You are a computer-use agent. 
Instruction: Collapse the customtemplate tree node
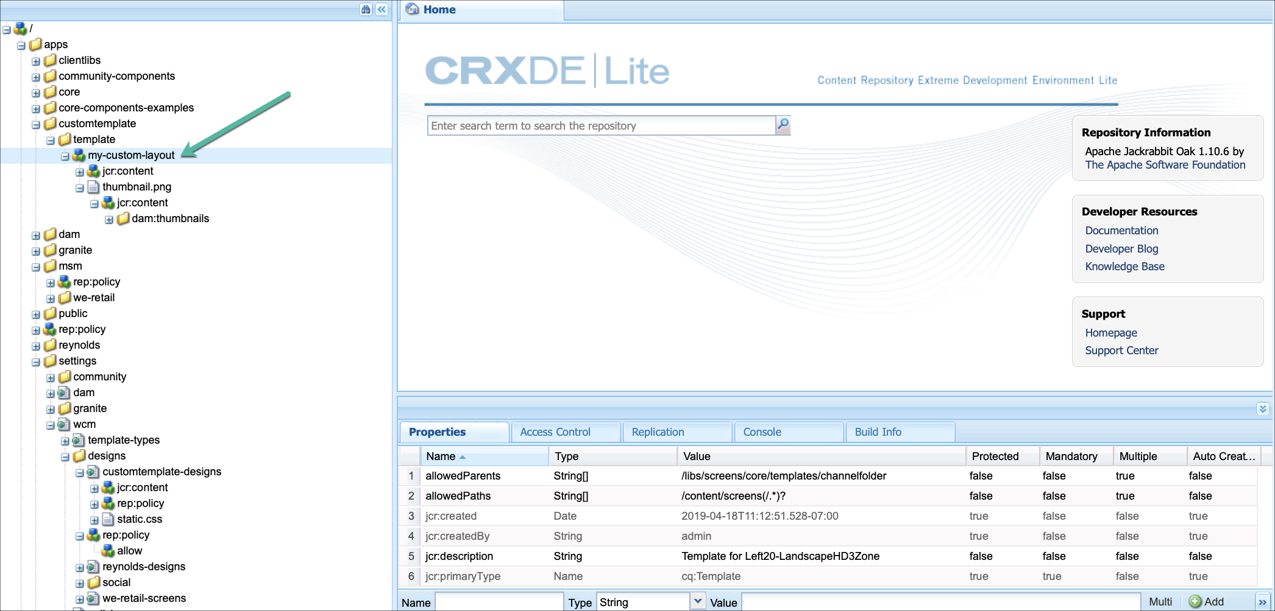36,124
